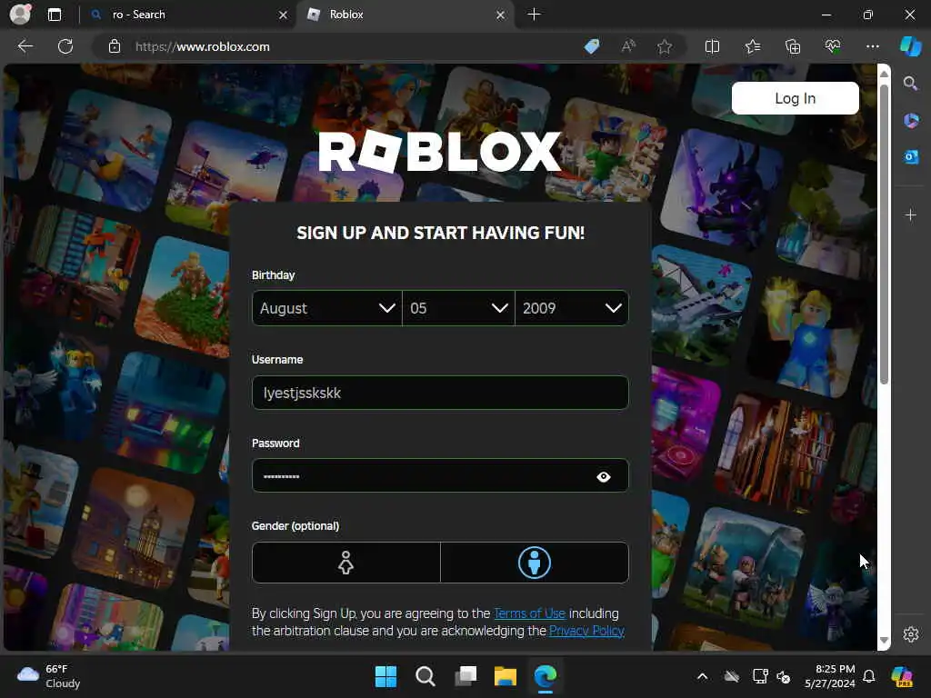
Task: Open the Edge sidebar search icon
Action: tap(910, 83)
